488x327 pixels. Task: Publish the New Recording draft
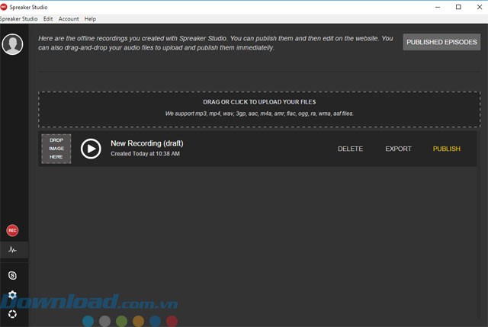coord(446,149)
